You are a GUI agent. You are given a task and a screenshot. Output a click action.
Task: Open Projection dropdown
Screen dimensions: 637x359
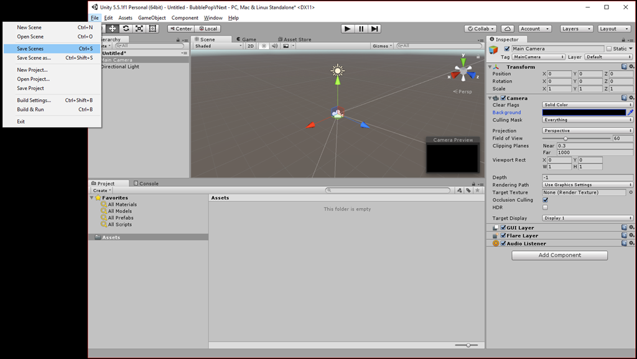point(587,130)
